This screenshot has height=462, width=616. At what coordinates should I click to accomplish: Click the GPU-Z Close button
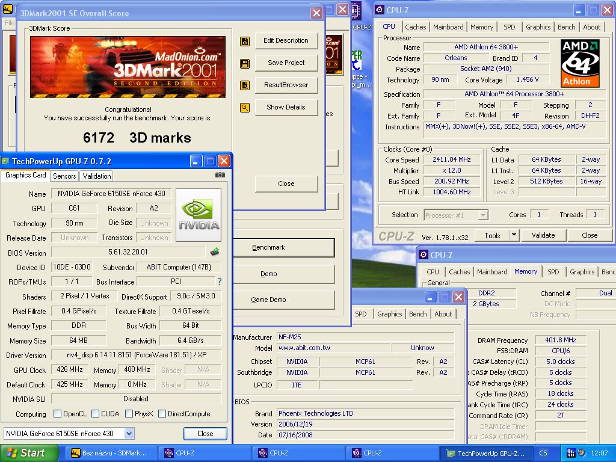tap(205, 433)
